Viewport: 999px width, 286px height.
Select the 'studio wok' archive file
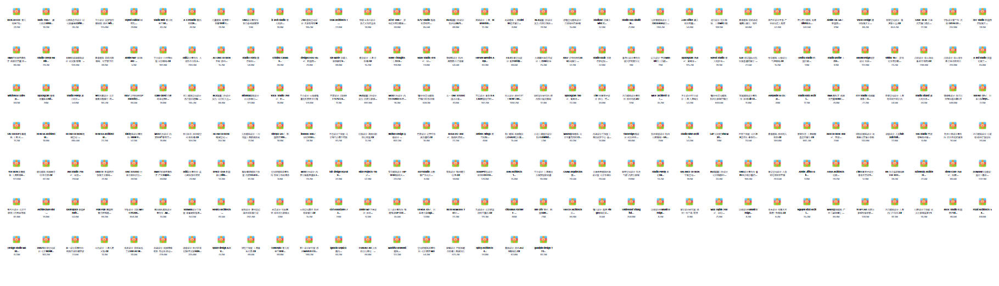[x=162, y=12]
